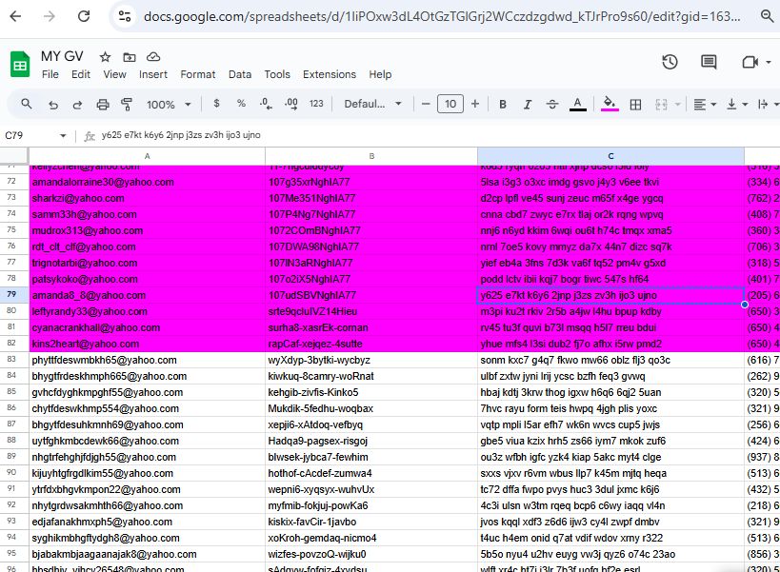Select column A header
Screen dimensions: 780x572
coord(147,156)
